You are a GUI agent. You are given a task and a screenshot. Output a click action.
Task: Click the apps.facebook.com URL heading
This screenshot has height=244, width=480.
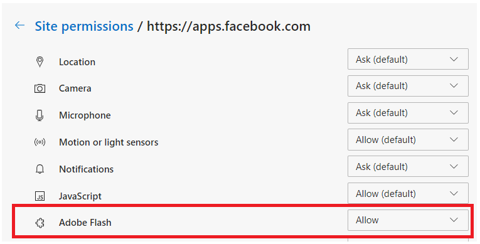[228, 26]
